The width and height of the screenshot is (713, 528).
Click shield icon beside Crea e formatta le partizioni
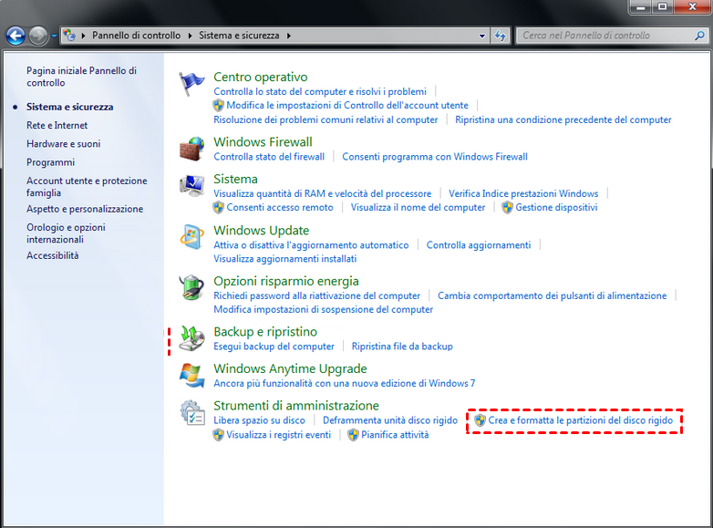coord(480,420)
